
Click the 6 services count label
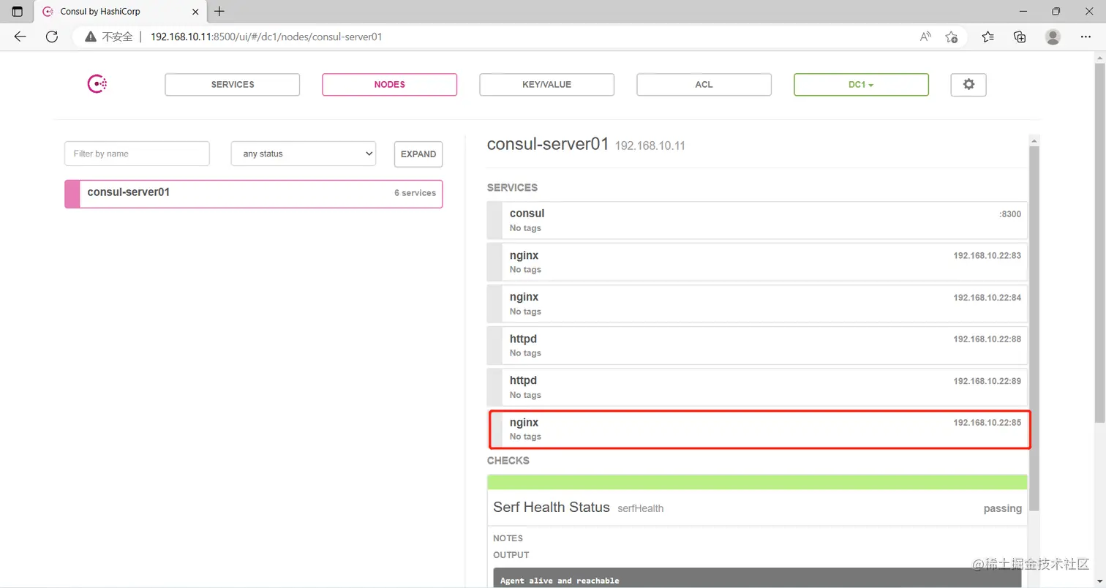tap(415, 193)
